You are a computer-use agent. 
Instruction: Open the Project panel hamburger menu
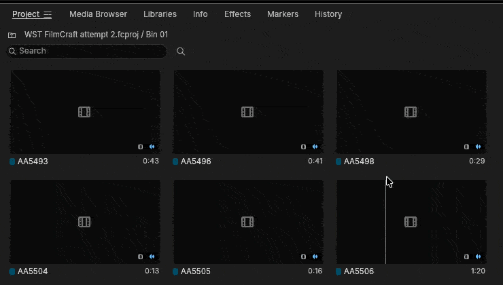48,14
